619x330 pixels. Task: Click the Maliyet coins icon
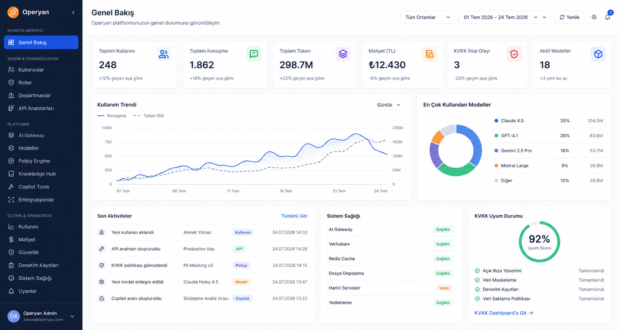pyautogui.click(x=429, y=54)
